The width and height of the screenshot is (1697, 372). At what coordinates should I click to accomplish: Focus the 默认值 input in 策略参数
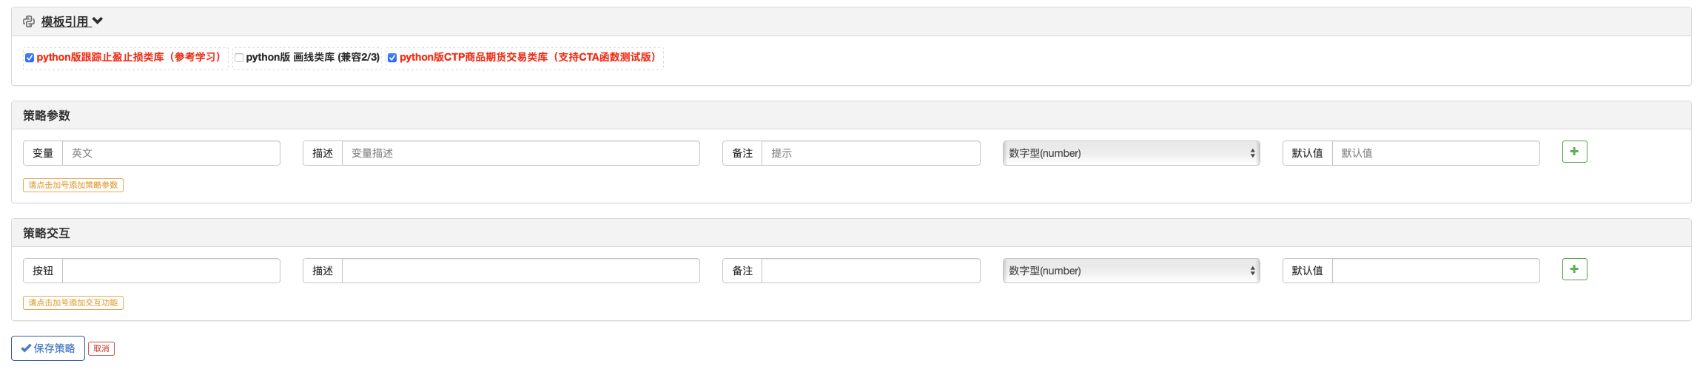(x=1435, y=153)
